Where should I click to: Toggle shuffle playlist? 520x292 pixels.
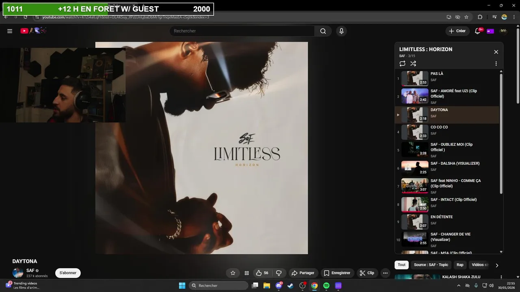[x=413, y=64]
